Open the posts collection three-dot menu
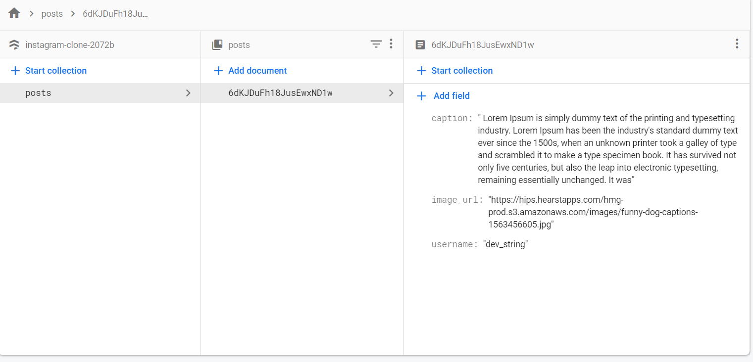Image resolution: width=753 pixels, height=362 pixels. point(391,44)
